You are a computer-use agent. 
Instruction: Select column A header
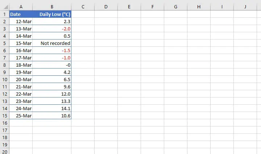pos(21,7)
